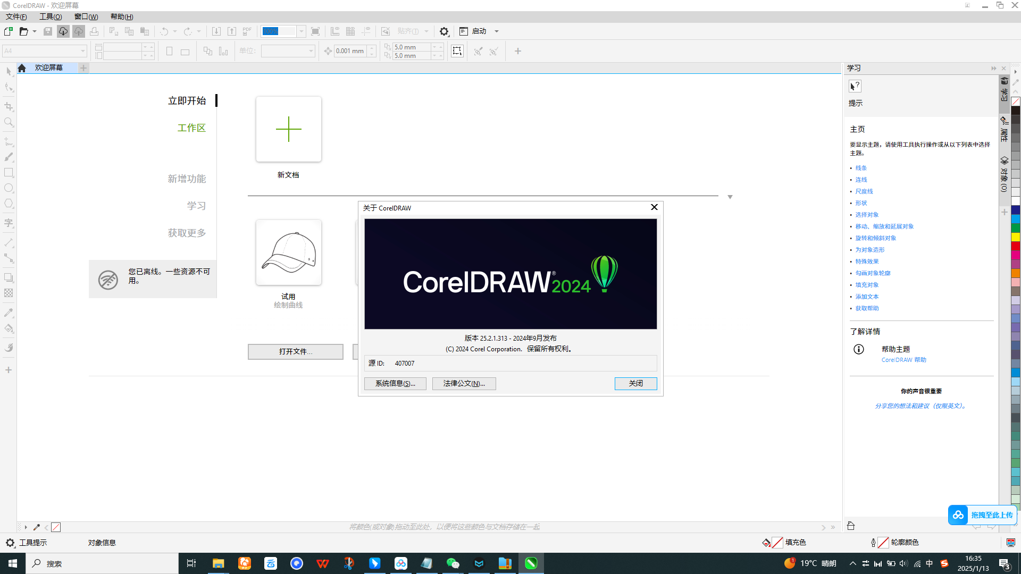Open the 帮助 menu
This screenshot has height=574, width=1021.
[x=122, y=16]
